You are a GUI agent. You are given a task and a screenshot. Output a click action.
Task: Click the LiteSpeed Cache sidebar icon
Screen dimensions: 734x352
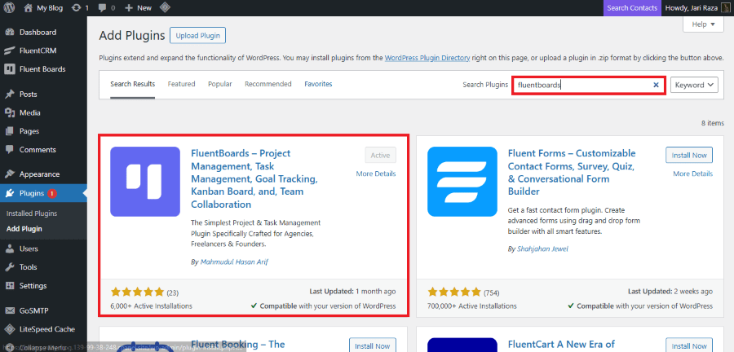[9, 329]
